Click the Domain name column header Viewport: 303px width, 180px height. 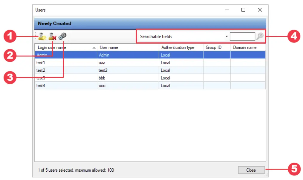pos(248,48)
